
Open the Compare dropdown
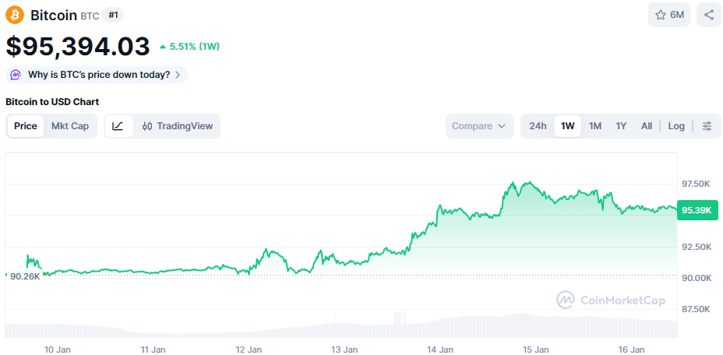tap(480, 126)
